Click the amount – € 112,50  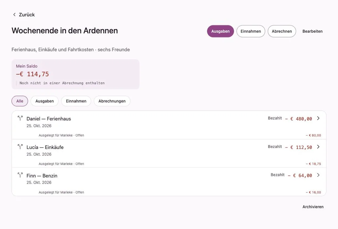pos(298,147)
